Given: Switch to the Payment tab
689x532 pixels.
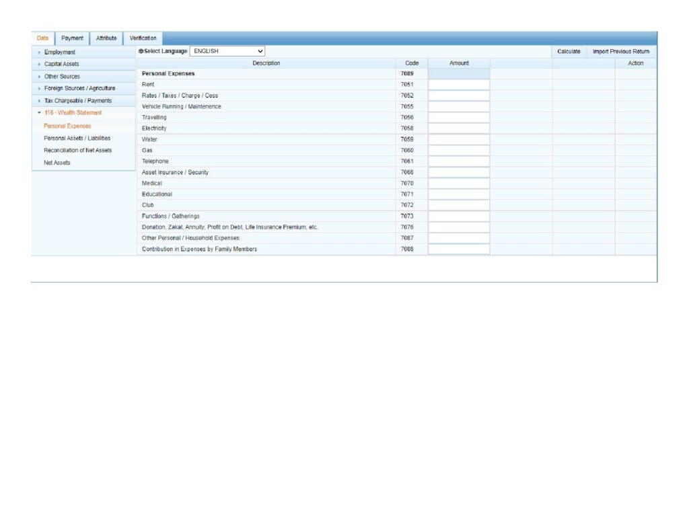Looking at the screenshot, I should [x=72, y=38].
